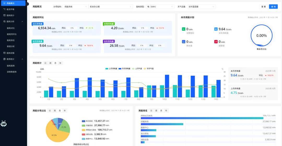Image resolution: width=282 pixels, height=146 pixels.
Task: Click the 用能概况 monitor icon in sidebar
Action: 4,3
